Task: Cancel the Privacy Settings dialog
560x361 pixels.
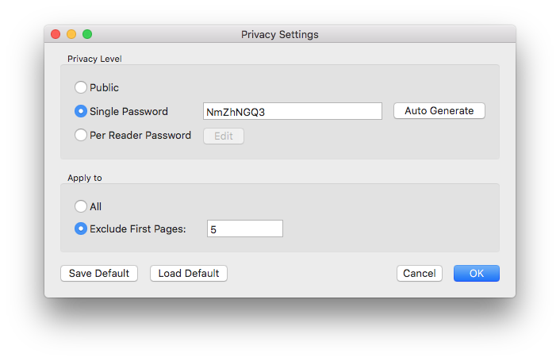Action: click(420, 273)
